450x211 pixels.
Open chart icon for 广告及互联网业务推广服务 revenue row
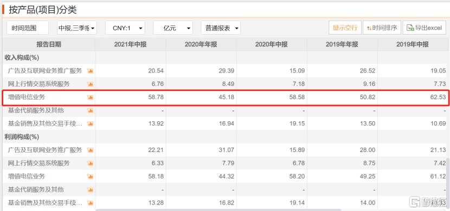coord(90,71)
